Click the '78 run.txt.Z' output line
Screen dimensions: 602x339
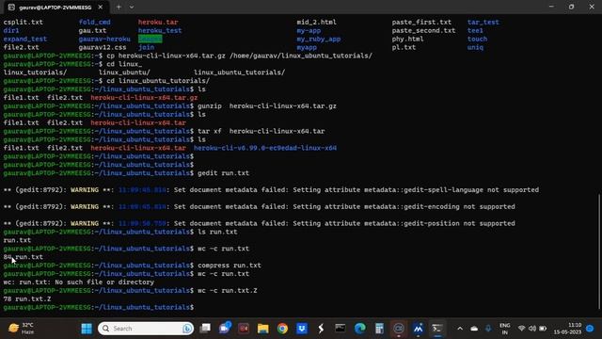(27, 299)
